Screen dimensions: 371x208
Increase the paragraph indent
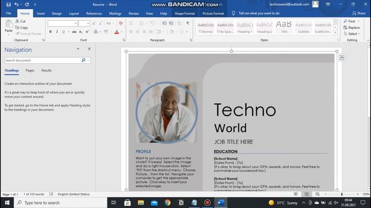point(171,23)
